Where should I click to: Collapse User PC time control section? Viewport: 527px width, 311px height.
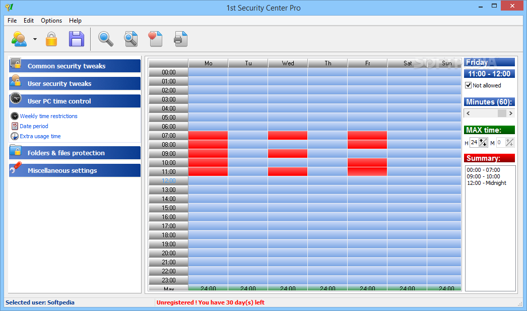click(75, 101)
